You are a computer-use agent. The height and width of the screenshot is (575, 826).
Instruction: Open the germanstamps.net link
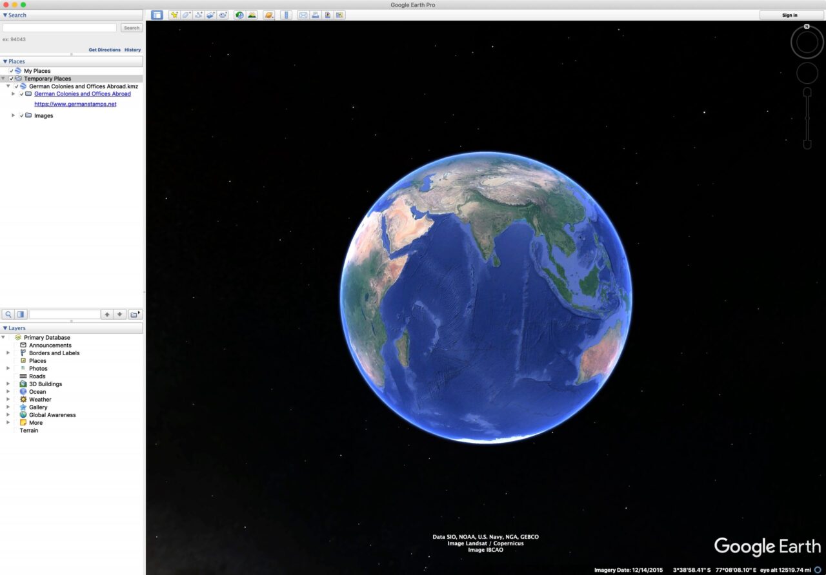(76, 104)
